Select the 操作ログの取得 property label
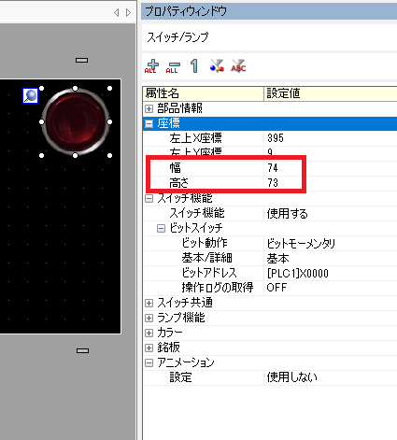 point(218,288)
